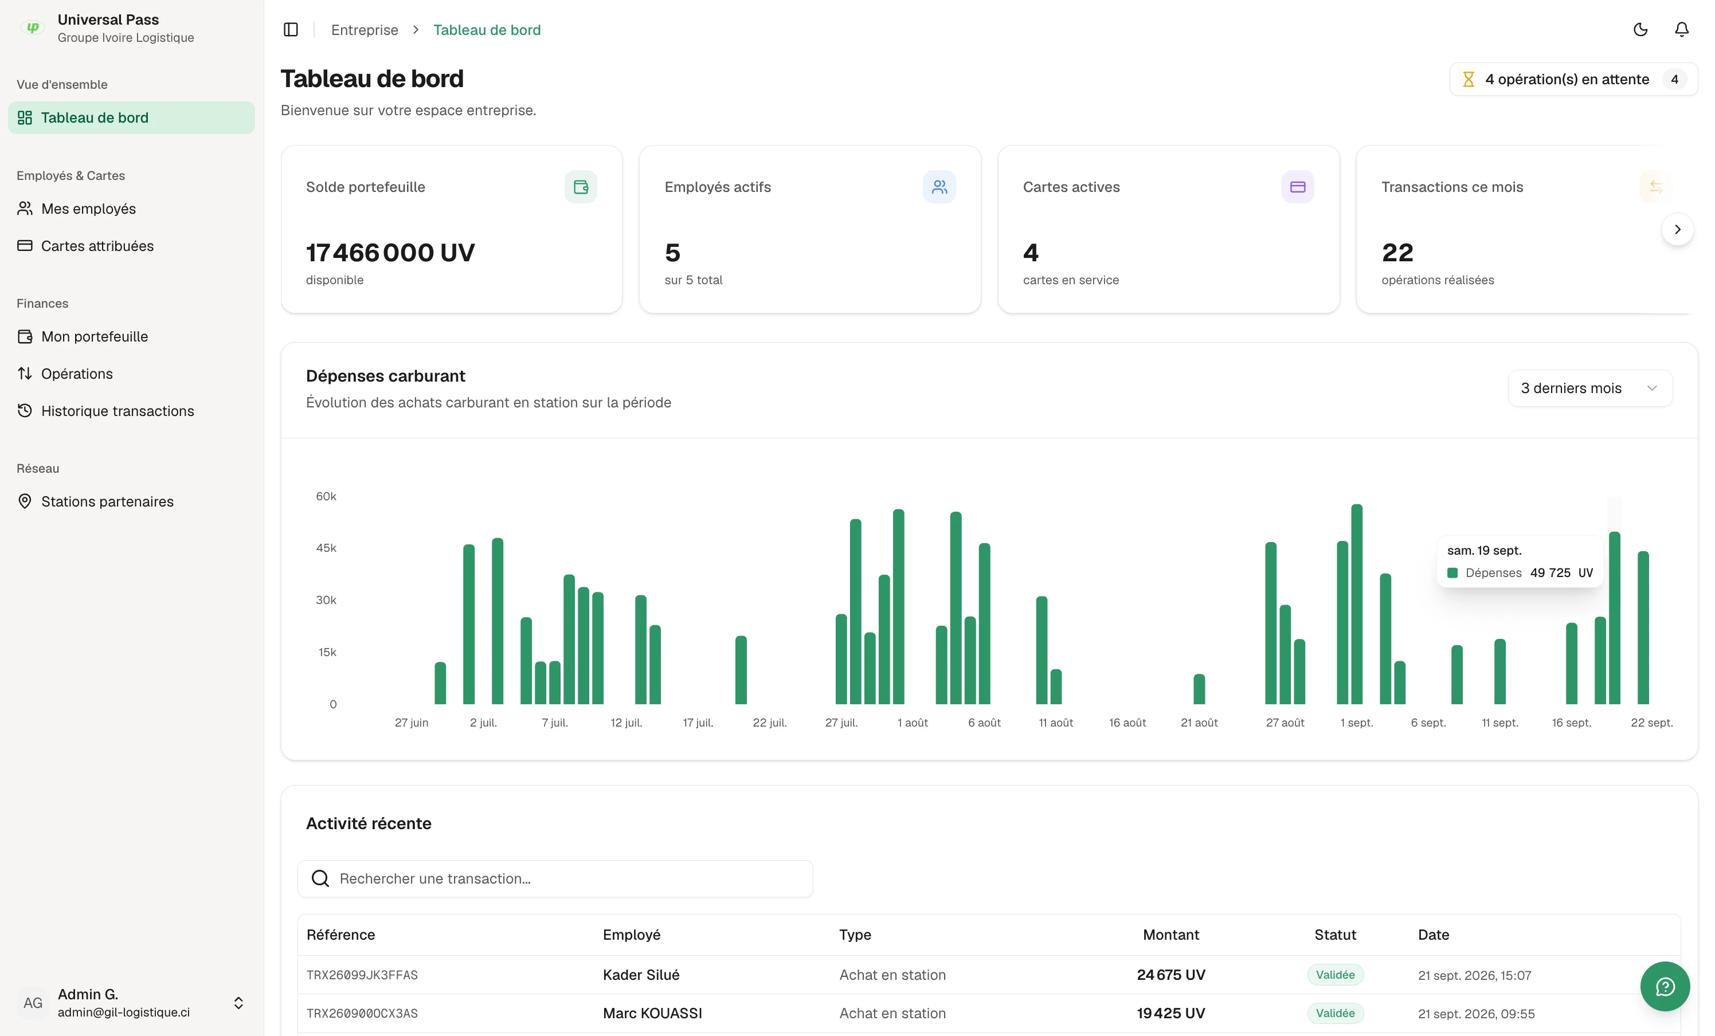Click the arrows icon on Transactions ce mois card
Image resolution: width=1715 pixels, height=1036 pixels.
point(1656,187)
